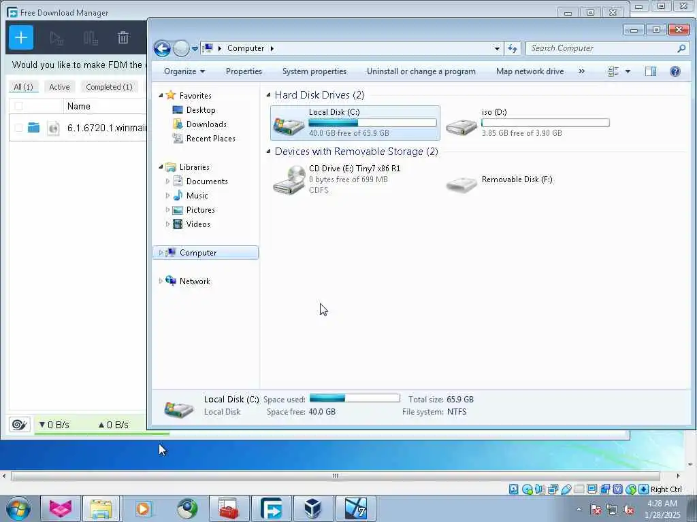Click the horizontal scrollbar below the desktop
Screen dimensions: 697x522
coord(335,476)
